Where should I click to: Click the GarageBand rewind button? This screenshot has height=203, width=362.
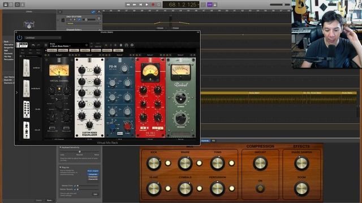128,5
